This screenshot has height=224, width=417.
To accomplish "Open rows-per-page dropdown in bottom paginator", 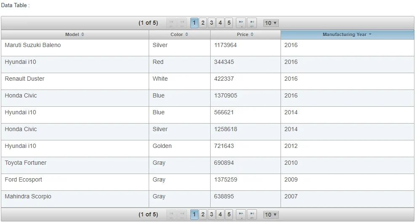I will (271, 215).
